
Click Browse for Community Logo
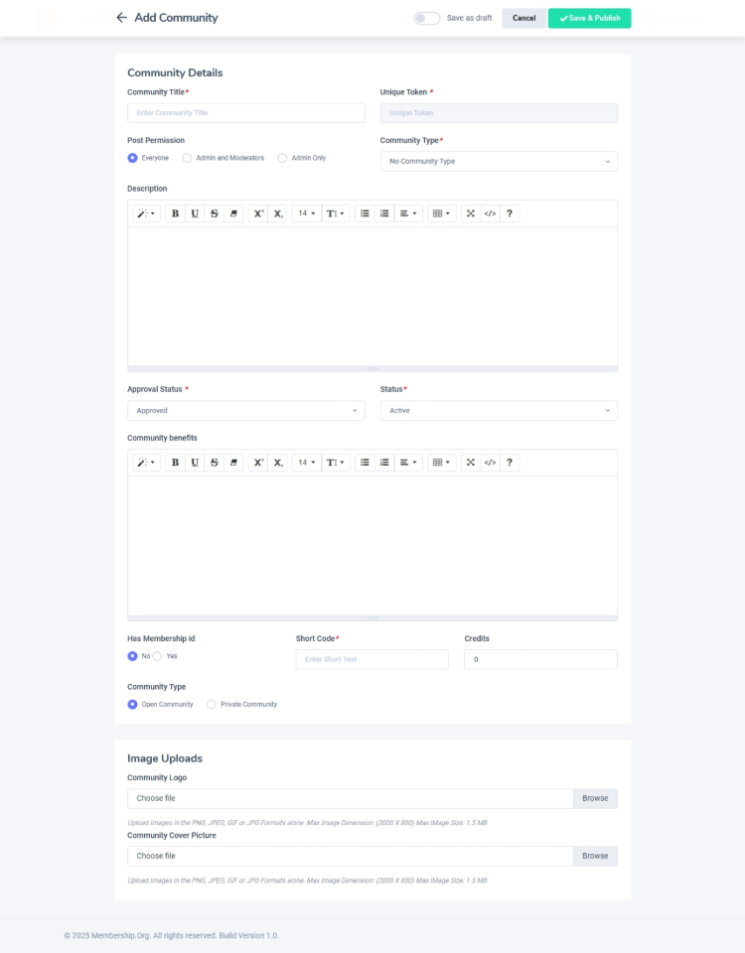595,798
